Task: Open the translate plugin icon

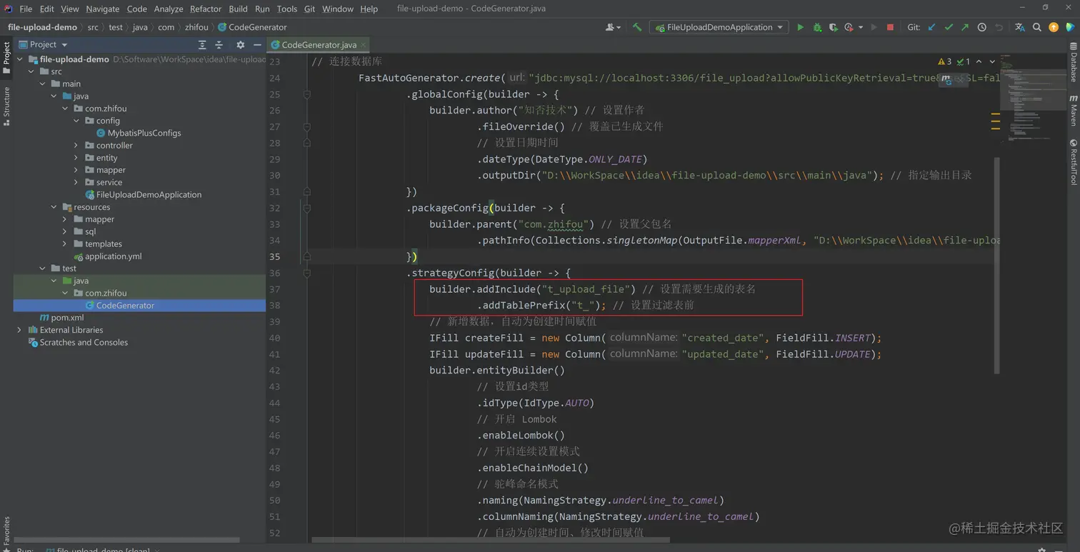Action: (x=1019, y=27)
